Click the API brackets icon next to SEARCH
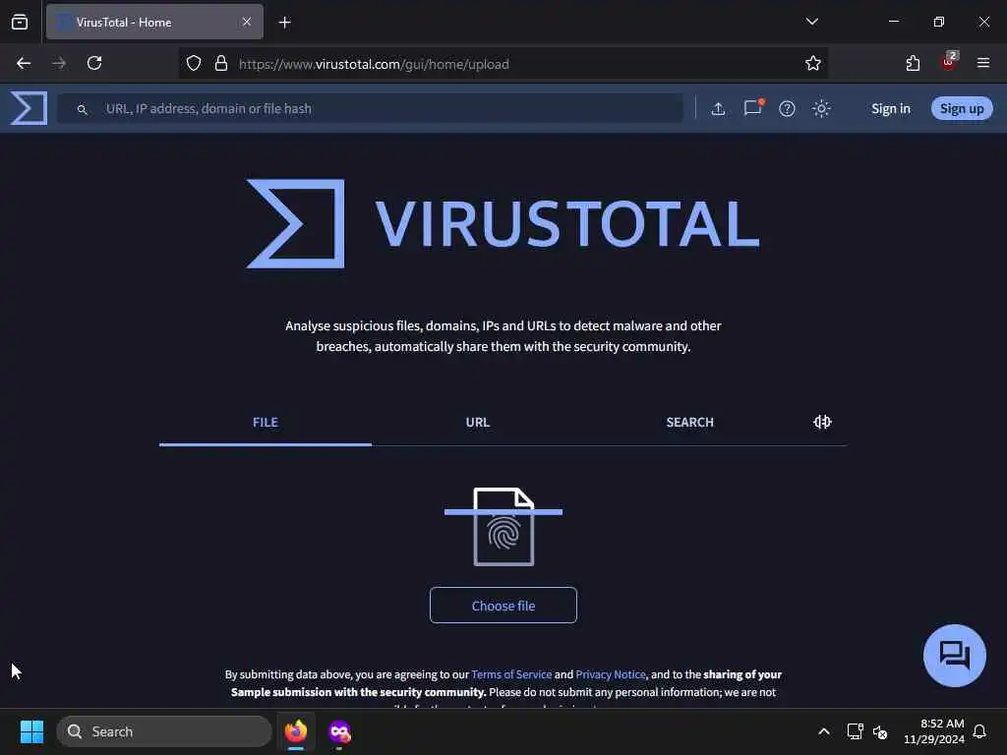The image size is (1007, 755). (822, 422)
